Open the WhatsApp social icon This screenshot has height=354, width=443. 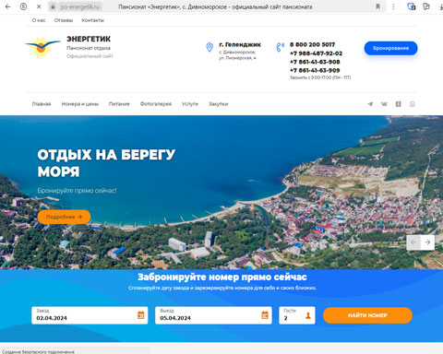413,104
